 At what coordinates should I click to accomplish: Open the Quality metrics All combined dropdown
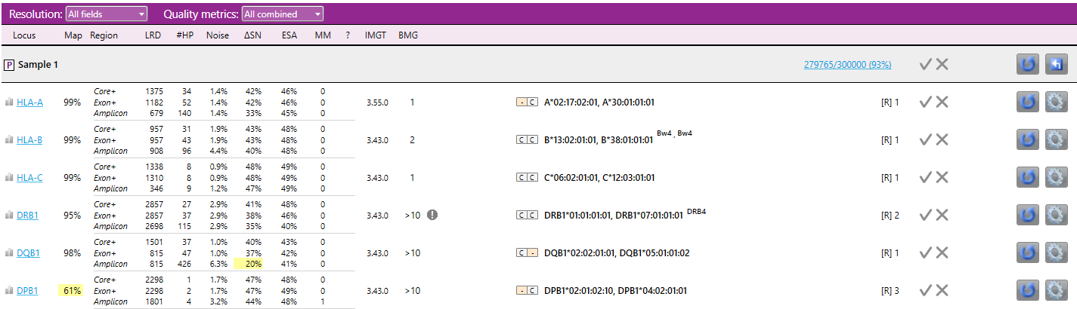point(283,14)
